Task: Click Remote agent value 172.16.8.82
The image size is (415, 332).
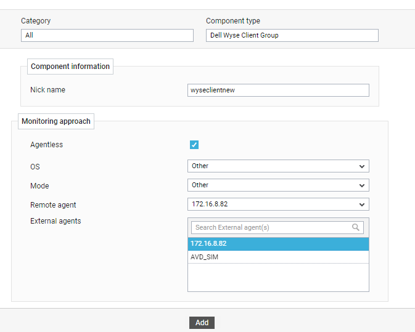Action: click(x=278, y=204)
